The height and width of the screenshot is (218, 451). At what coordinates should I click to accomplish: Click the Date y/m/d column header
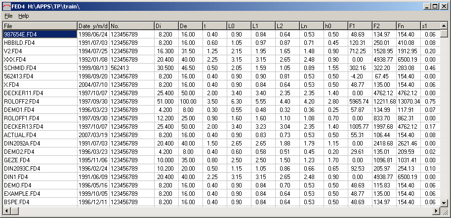[x=93, y=25]
